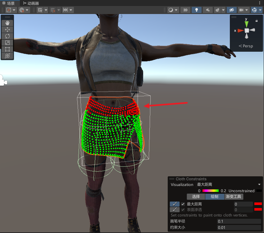
Task: Mute scene audio via speaker icon
Action: pyautogui.click(x=207, y=10)
